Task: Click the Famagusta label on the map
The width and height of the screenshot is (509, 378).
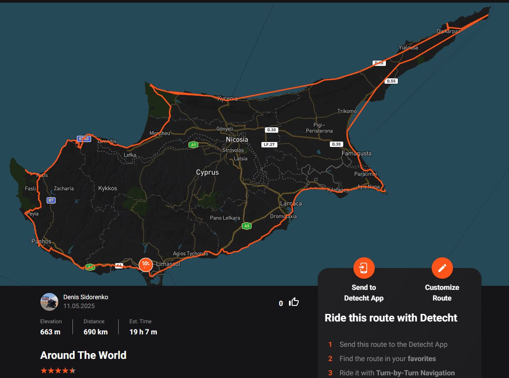Action: (356, 153)
